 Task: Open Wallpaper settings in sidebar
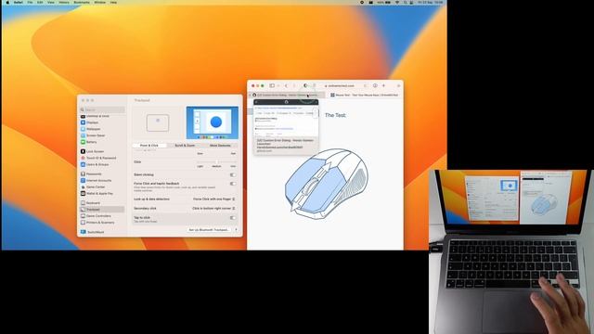point(93,129)
